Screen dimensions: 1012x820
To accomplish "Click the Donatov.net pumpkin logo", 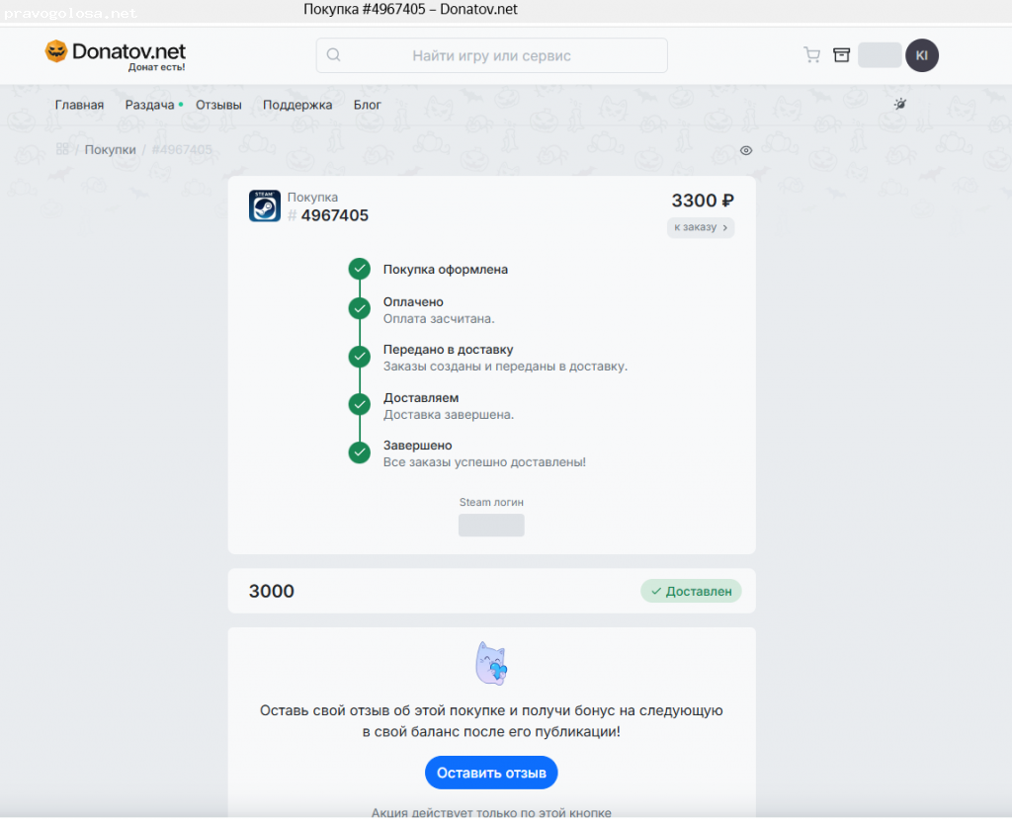I will pyautogui.click(x=56, y=52).
